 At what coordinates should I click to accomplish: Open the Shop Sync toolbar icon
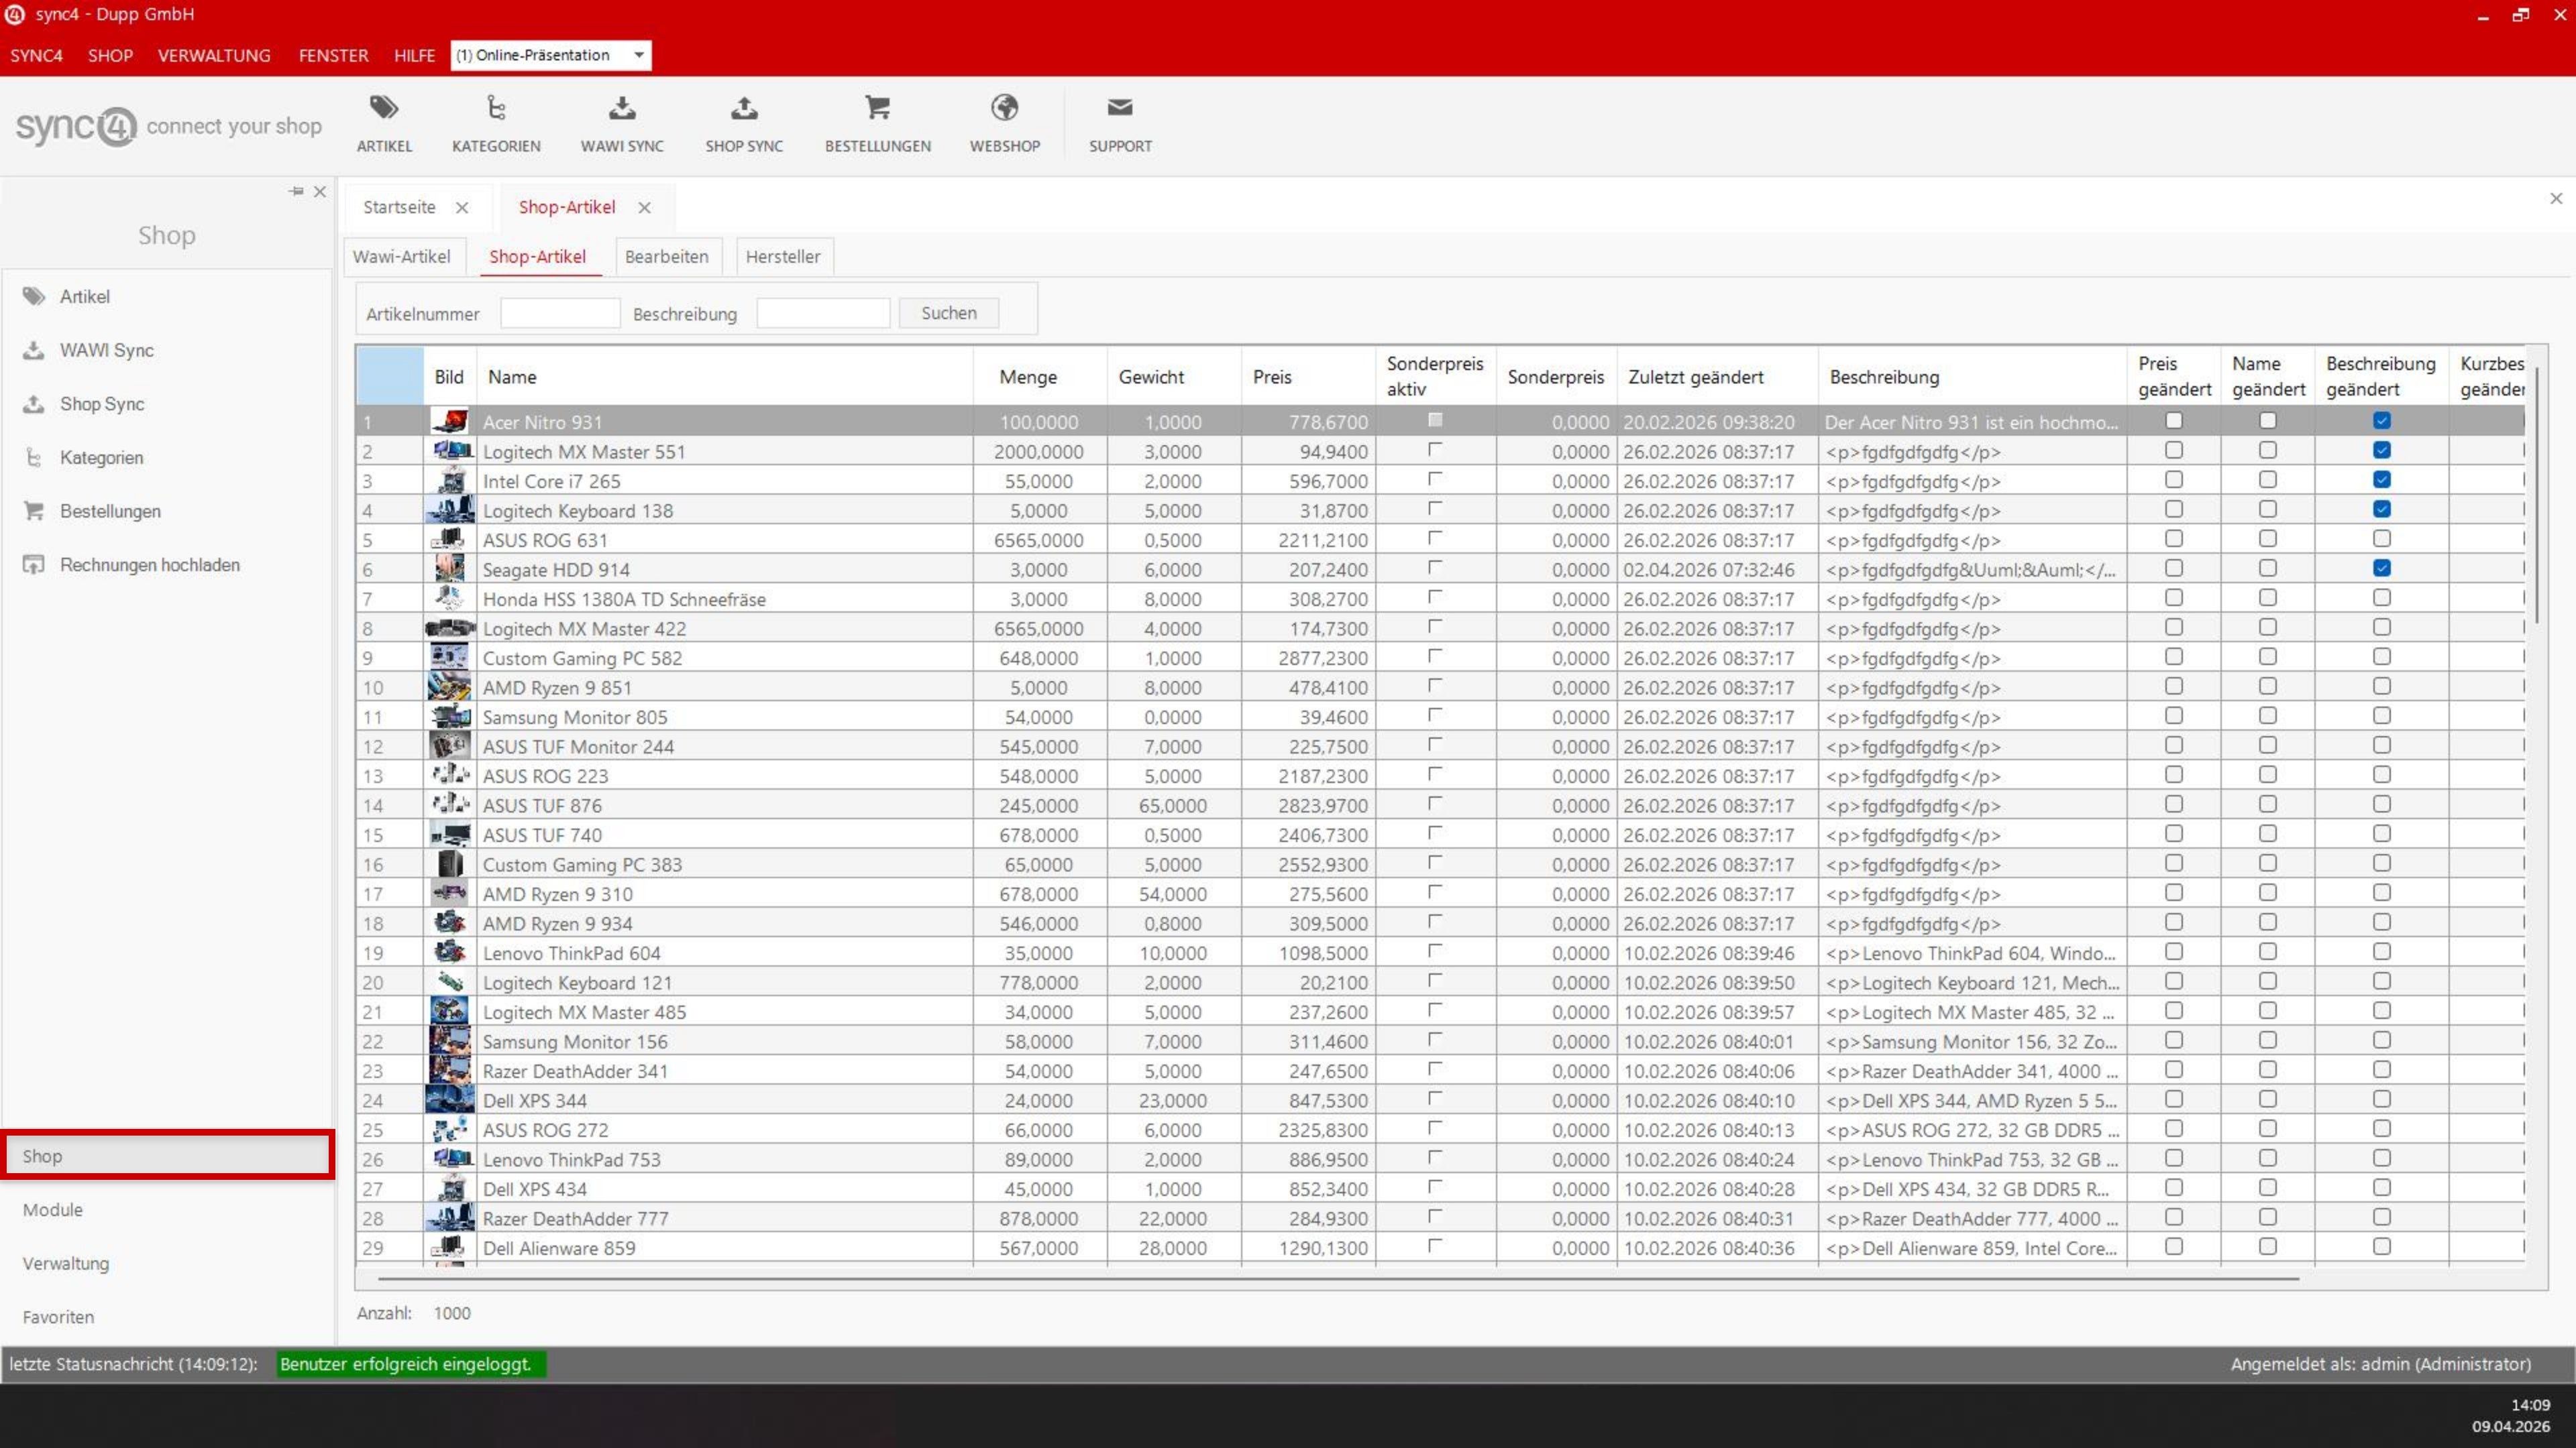coord(744,108)
